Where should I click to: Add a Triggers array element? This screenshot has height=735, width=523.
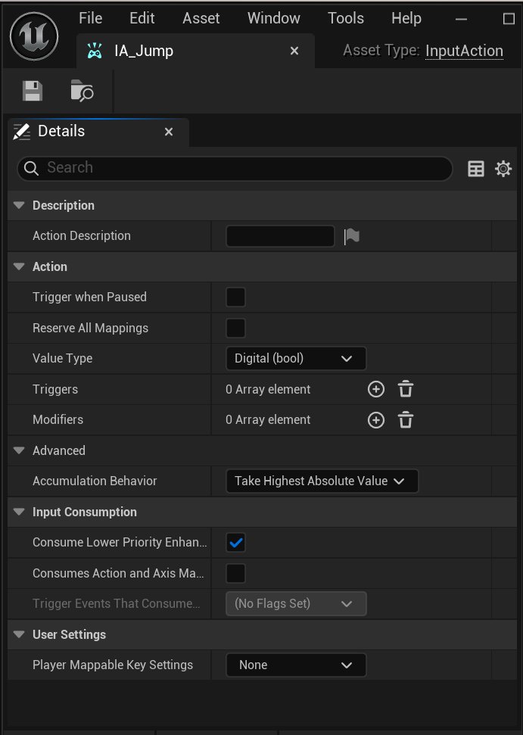376,389
